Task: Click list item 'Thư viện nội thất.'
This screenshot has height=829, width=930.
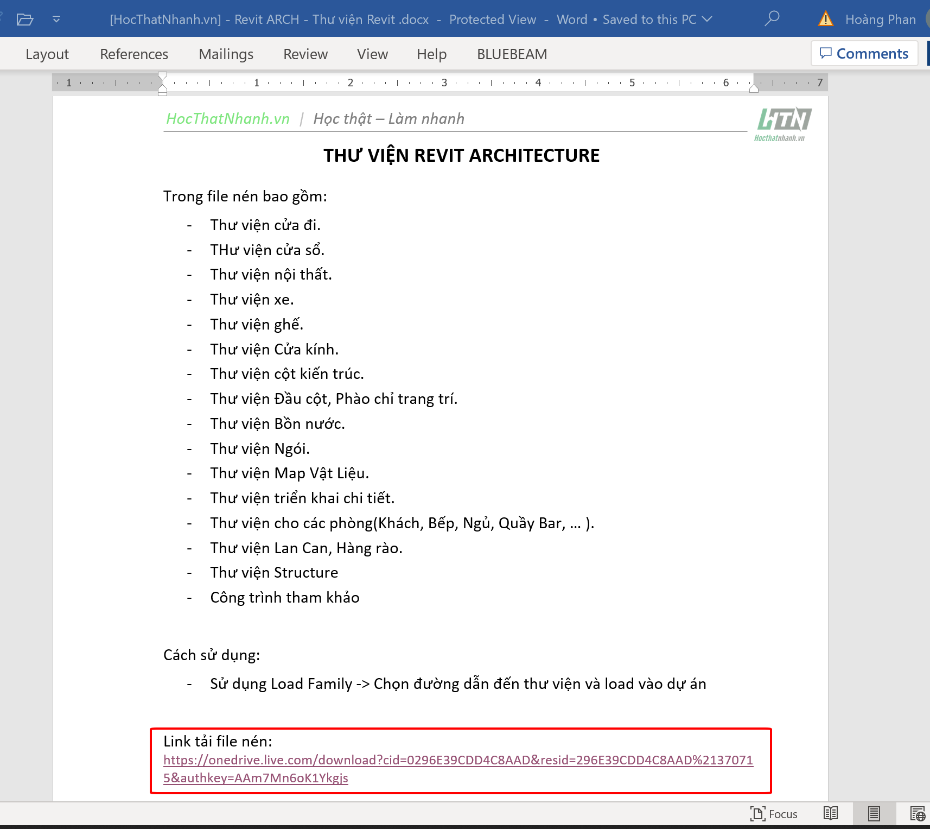Action: click(x=271, y=274)
